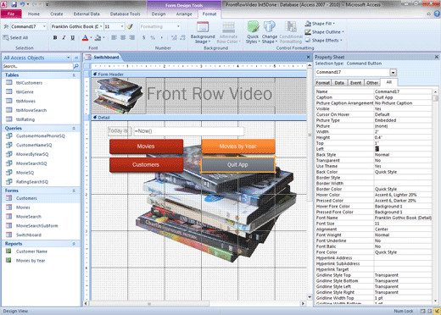Switch to External Data tab

pyautogui.click(x=87, y=14)
